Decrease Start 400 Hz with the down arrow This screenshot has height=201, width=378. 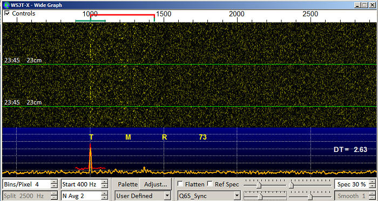click(x=104, y=187)
